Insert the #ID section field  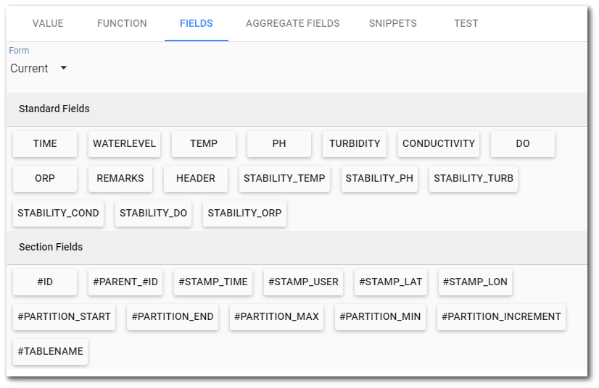45,282
